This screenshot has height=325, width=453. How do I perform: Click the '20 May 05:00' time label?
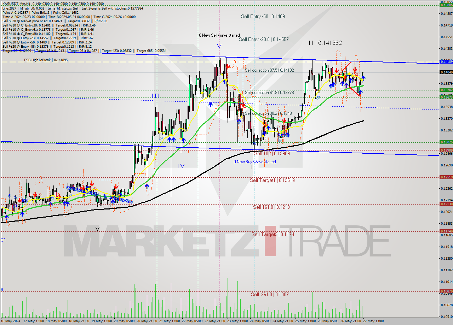[124, 321]
